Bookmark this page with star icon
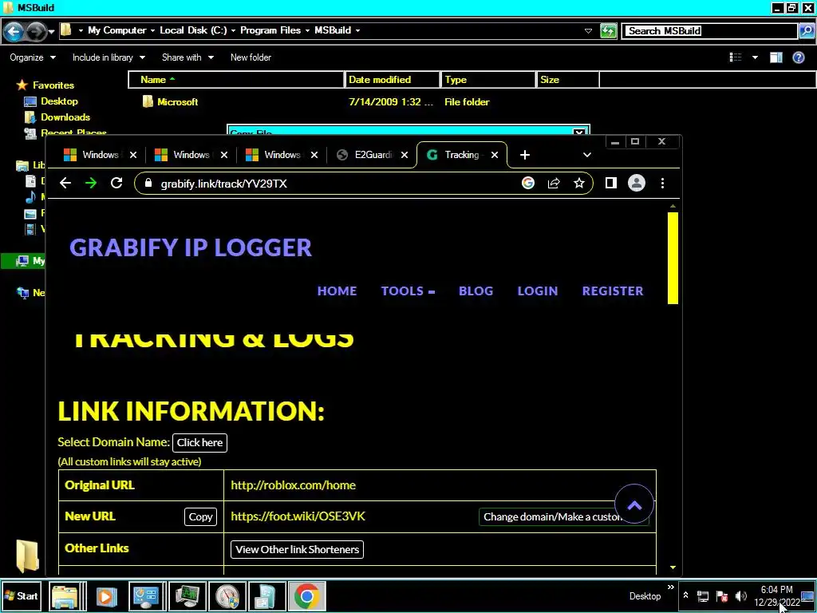The width and height of the screenshot is (817, 613). tap(579, 183)
